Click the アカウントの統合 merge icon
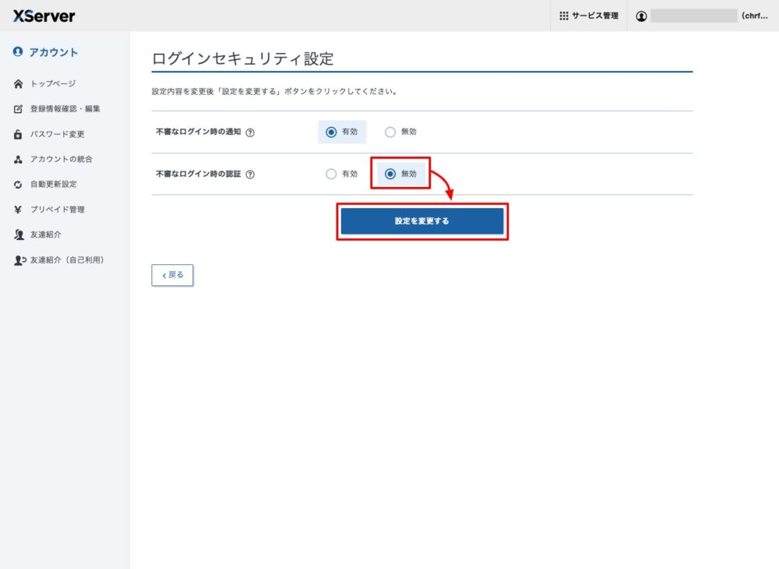779x569 pixels. tap(18, 159)
